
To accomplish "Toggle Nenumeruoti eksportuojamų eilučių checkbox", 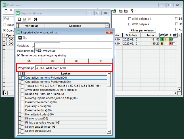I will pyautogui.click(x=18, y=55).
